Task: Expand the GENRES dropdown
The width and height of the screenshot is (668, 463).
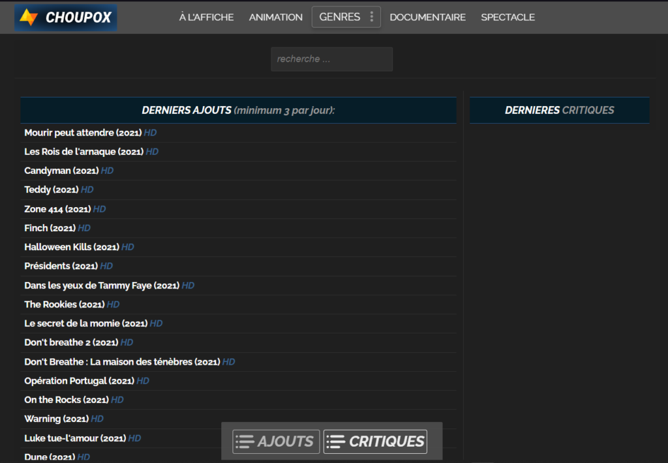Action: coord(346,17)
